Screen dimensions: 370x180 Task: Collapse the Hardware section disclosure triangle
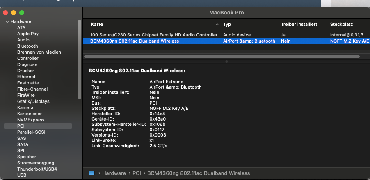click(7, 21)
